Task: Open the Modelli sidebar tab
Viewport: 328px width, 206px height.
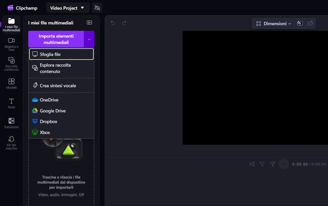Action: point(11,83)
